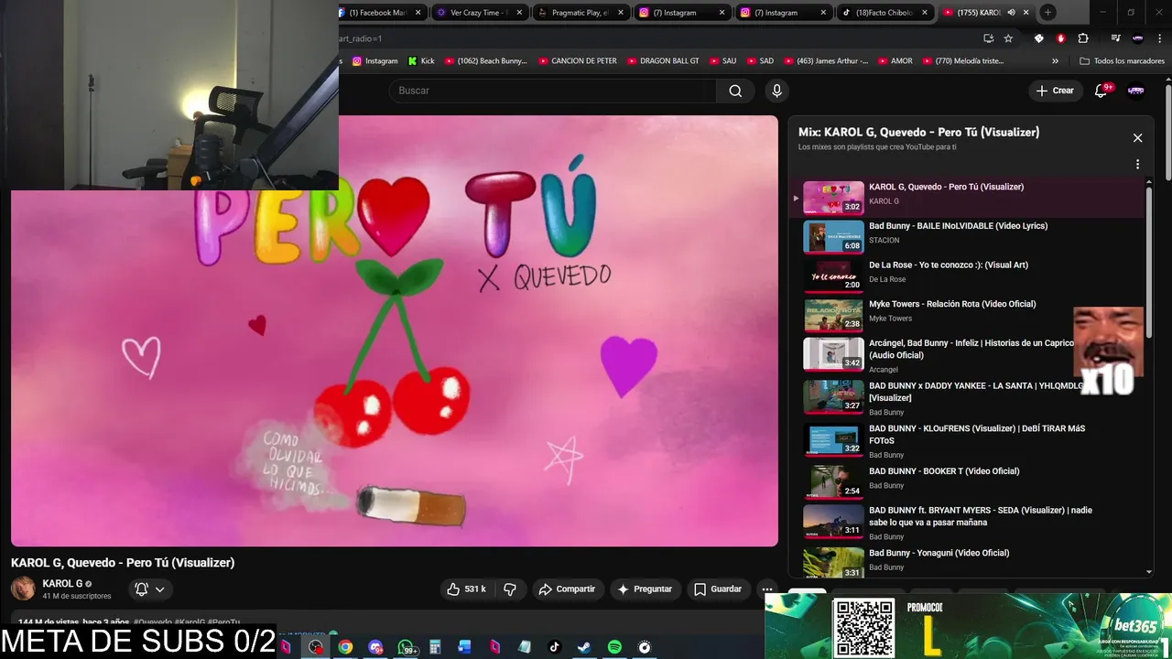Open more actions ellipsis below video

(x=767, y=589)
